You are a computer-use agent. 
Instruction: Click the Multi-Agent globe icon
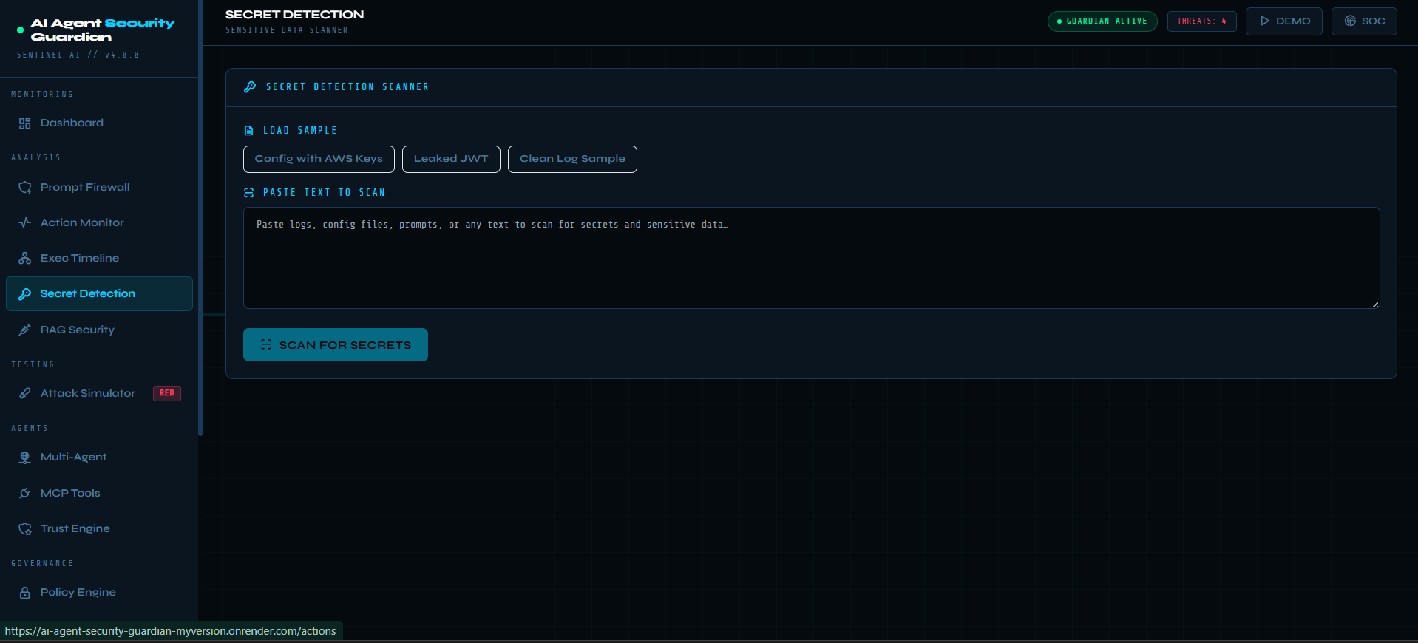tap(24, 457)
